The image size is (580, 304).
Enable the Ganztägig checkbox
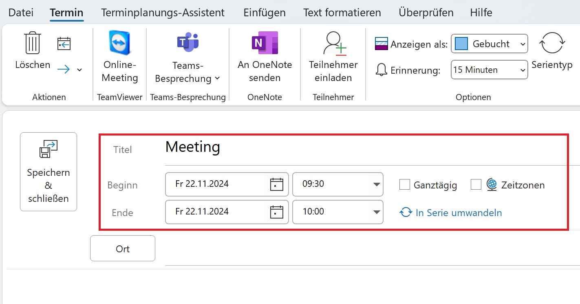tap(404, 184)
